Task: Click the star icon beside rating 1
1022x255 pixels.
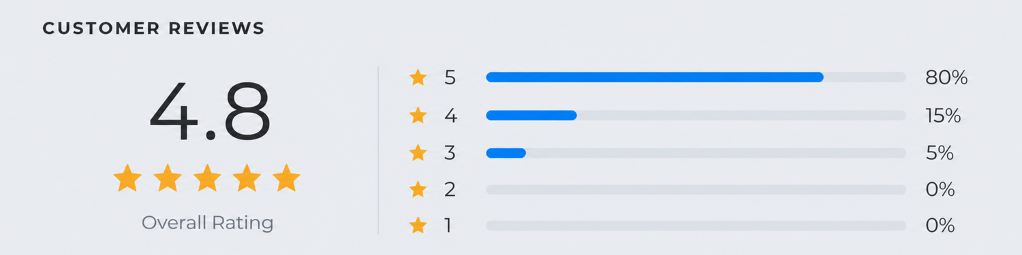Action: 418,225
